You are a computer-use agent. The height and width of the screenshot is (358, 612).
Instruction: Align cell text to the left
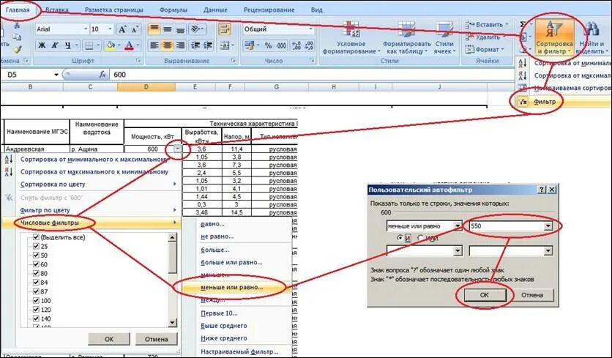point(154,45)
